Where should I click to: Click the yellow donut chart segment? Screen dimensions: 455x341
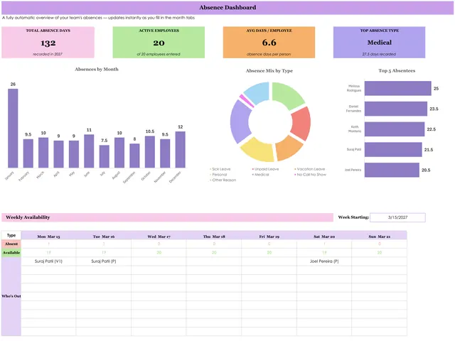(x=258, y=151)
